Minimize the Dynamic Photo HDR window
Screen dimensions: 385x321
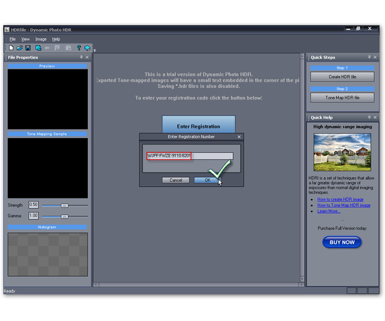[x=348, y=29]
